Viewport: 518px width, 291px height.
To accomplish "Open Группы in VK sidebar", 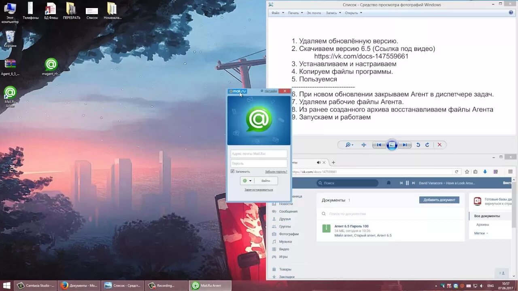I will [x=285, y=227].
